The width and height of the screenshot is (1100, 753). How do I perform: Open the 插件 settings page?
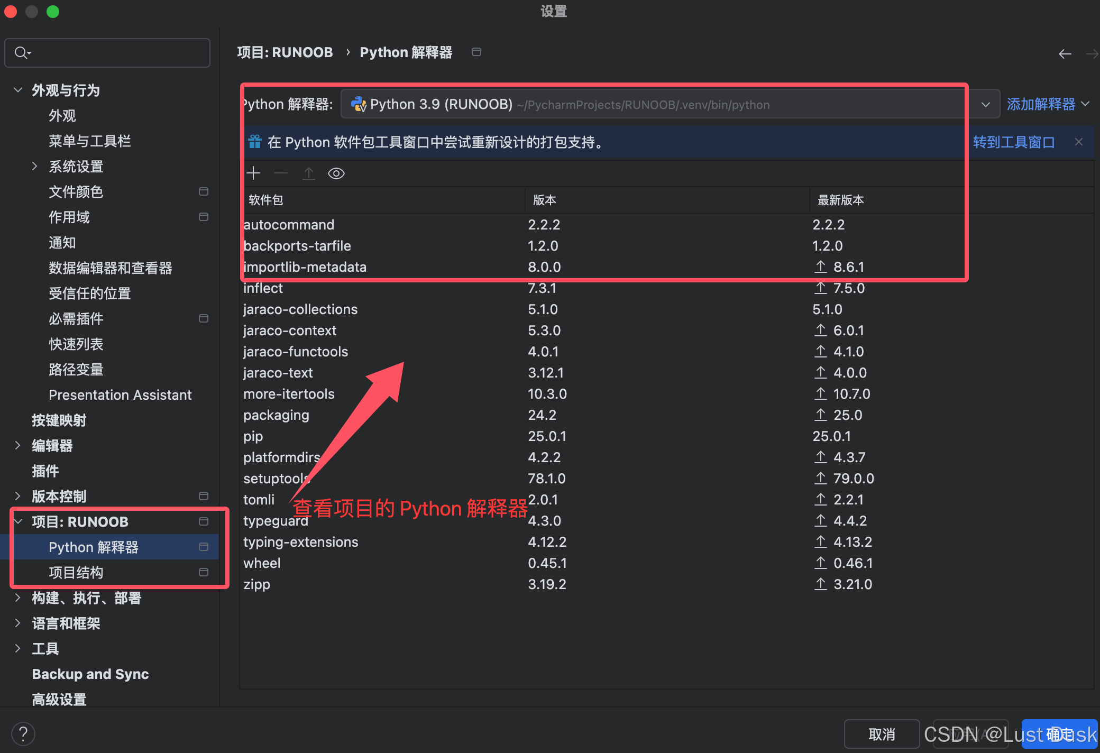(x=45, y=471)
